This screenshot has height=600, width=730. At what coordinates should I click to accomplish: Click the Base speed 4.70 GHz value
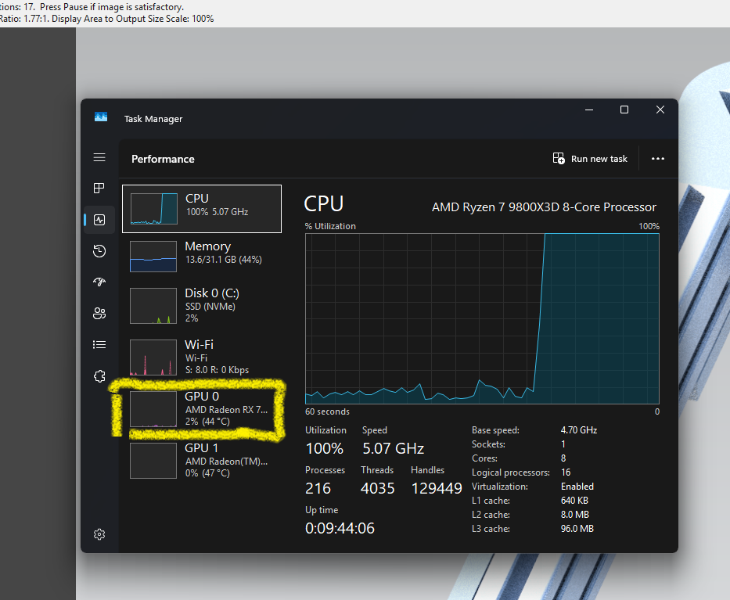coord(579,430)
